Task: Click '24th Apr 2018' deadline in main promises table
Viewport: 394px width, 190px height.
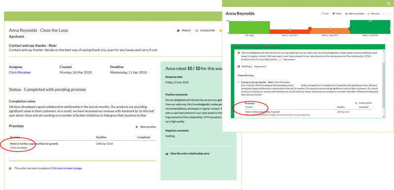Action: (104, 144)
